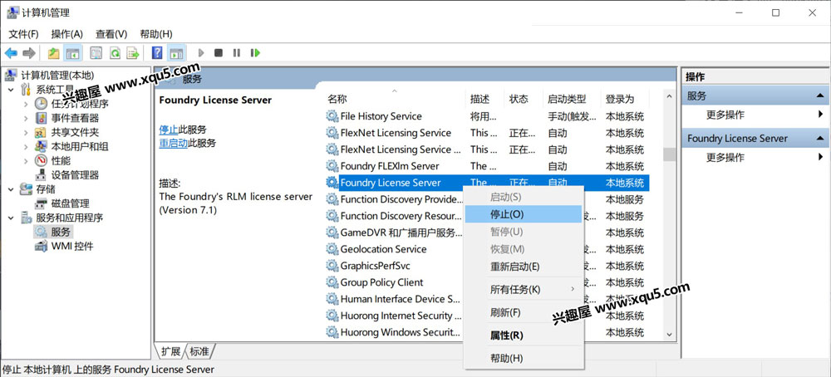Click the Back arrow toolbar icon
Image resolution: width=831 pixels, height=377 pixels.
click(x=11, y=53)
